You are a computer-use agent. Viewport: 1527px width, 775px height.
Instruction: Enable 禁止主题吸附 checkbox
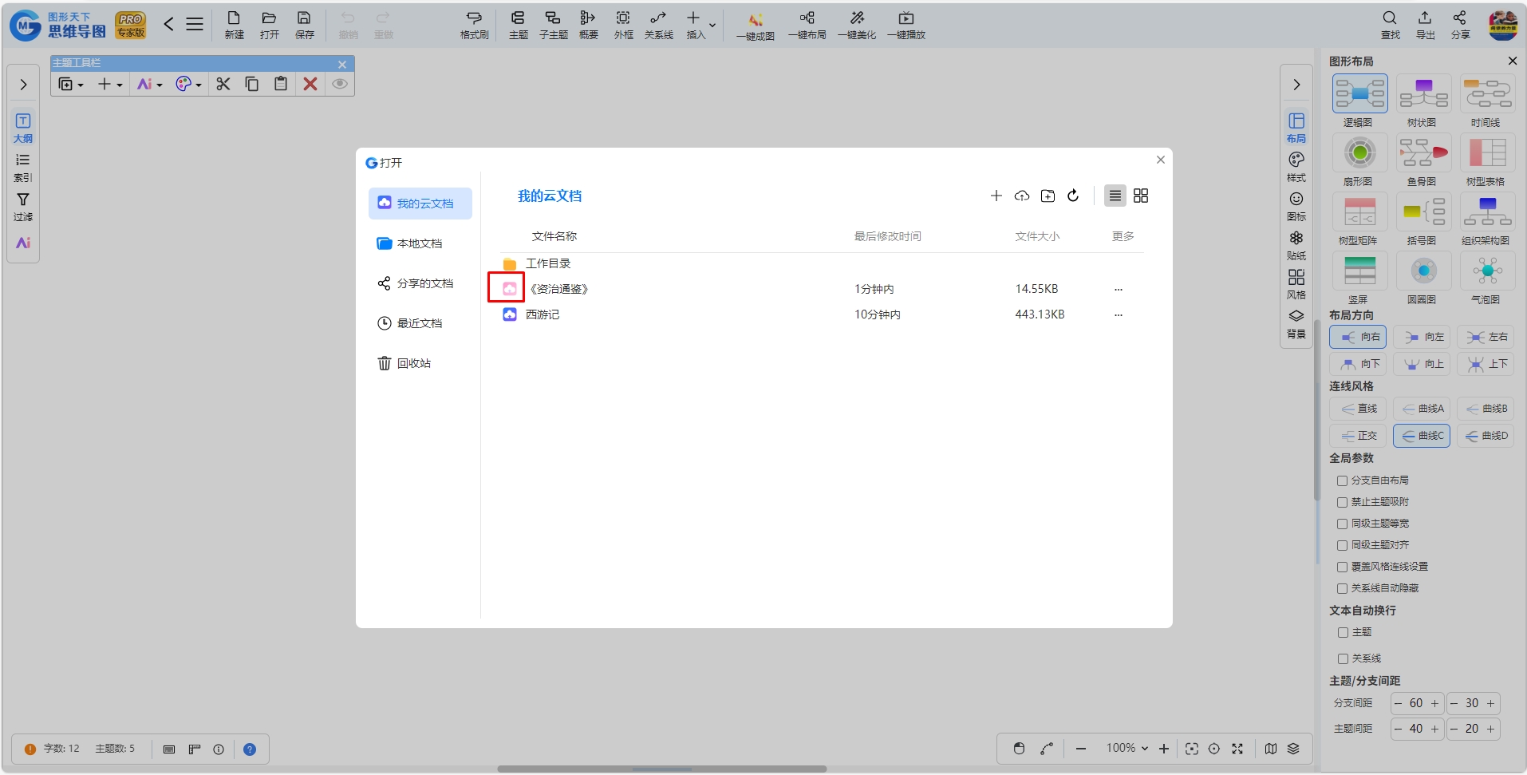click(x=1343, y=502)
